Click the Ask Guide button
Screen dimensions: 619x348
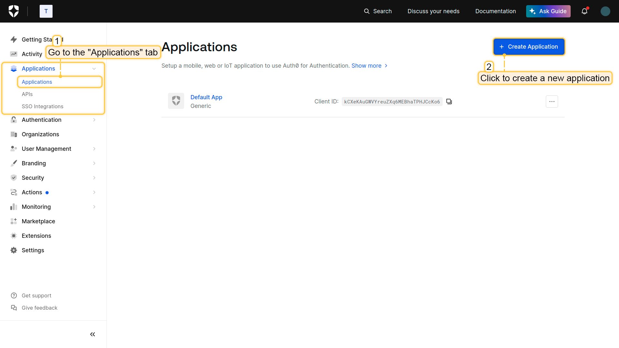click(548, 11)
